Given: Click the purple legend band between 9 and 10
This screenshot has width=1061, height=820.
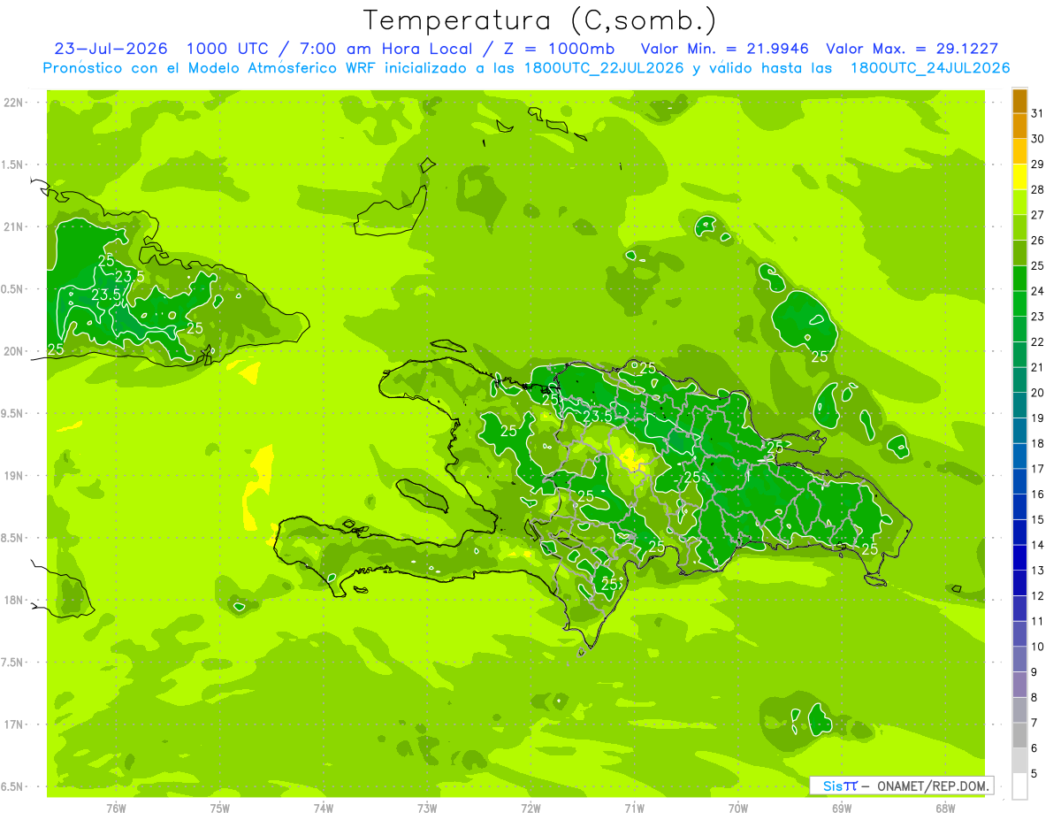Looking at the screenshot, I should [1019, 659].
